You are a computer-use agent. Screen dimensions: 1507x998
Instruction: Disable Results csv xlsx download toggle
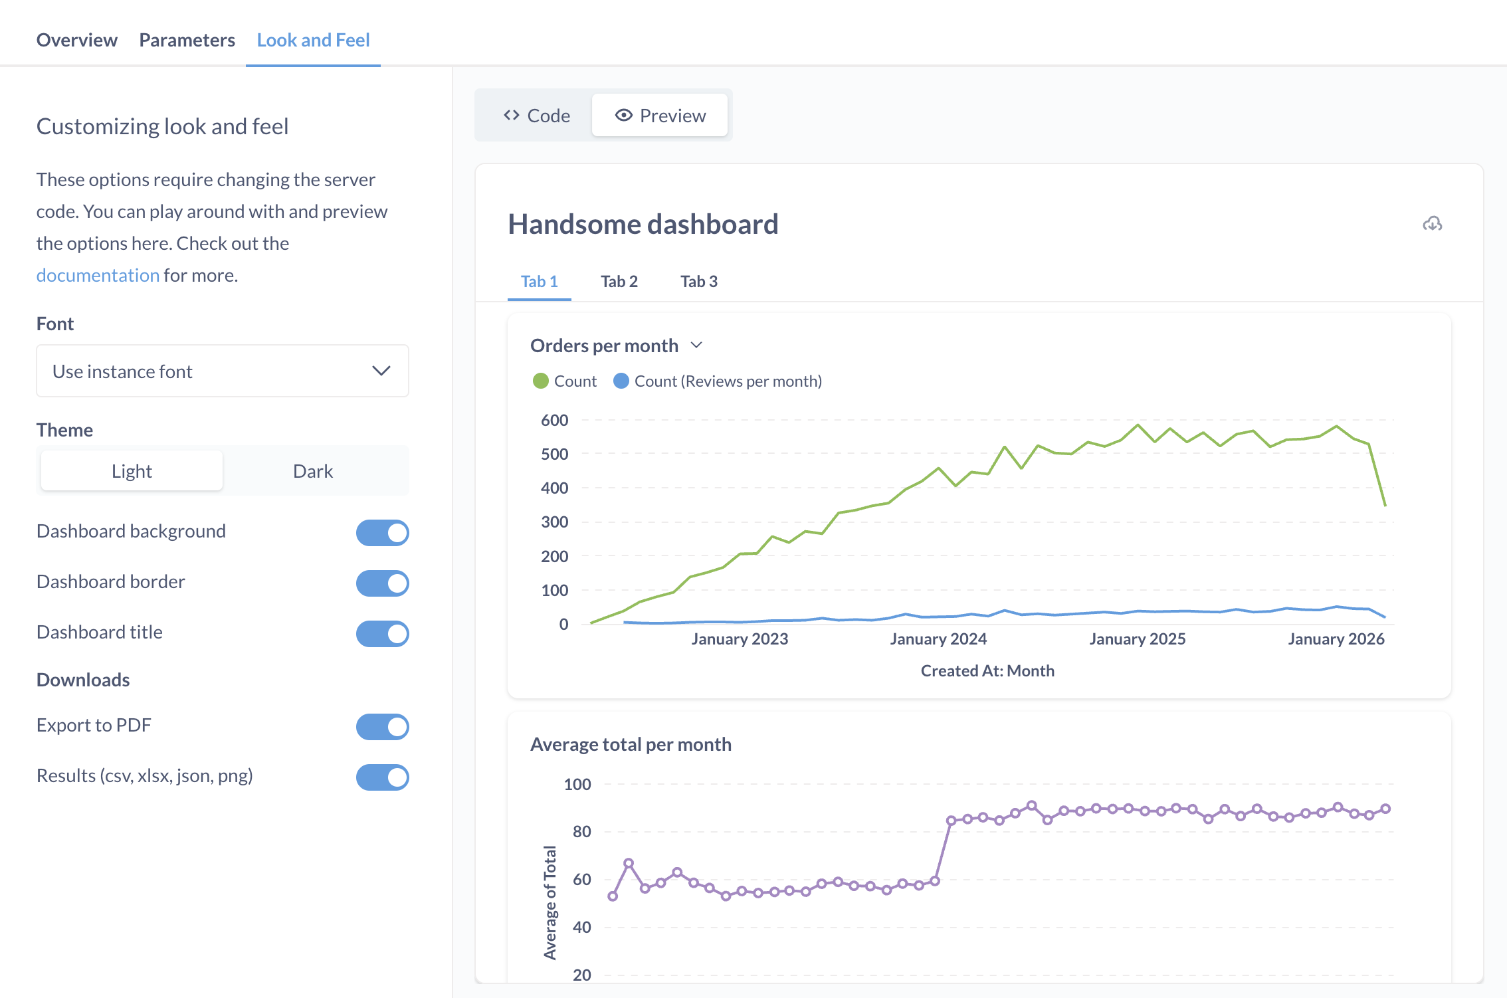click(382, 777)
